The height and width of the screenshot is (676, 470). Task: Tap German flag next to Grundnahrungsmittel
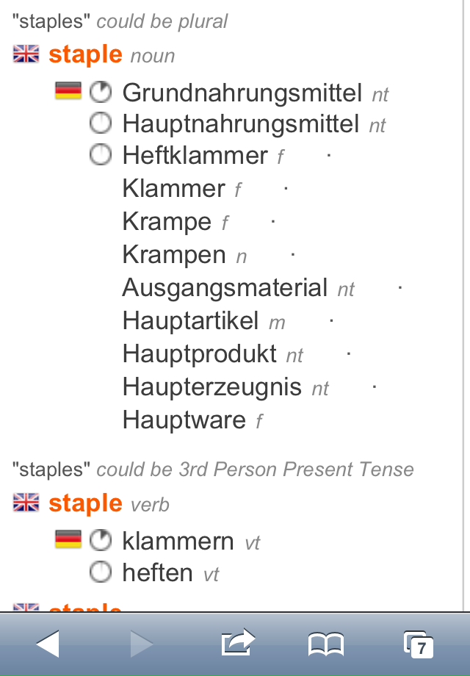[68, 92]
